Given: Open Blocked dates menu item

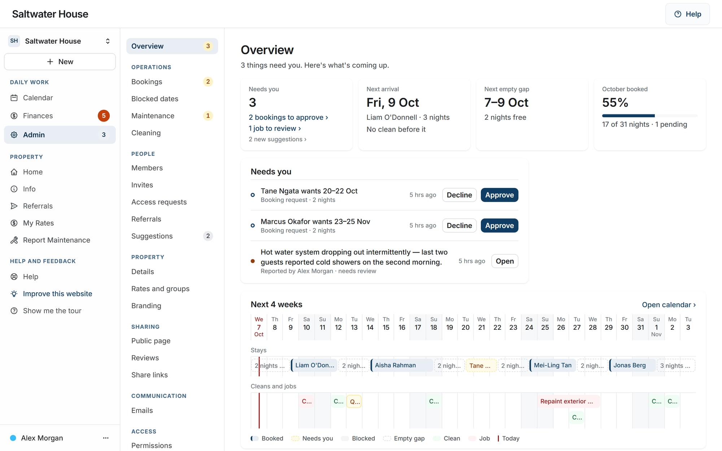Looking at the screenshot, I should [x=172, y=99].
